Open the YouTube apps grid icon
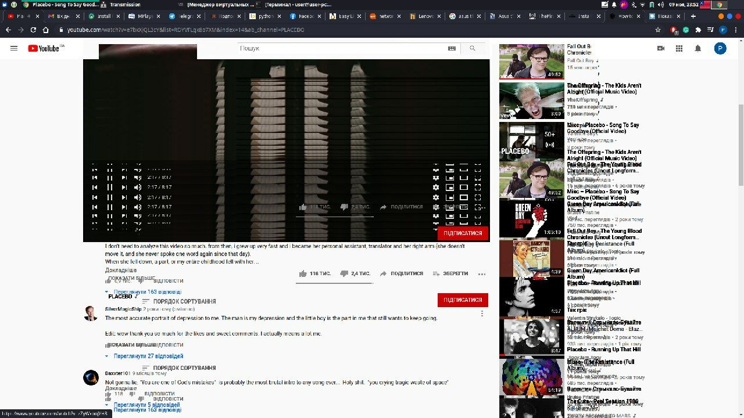Image resolution: width=744 pixels, height=418 pixels. 679,48
